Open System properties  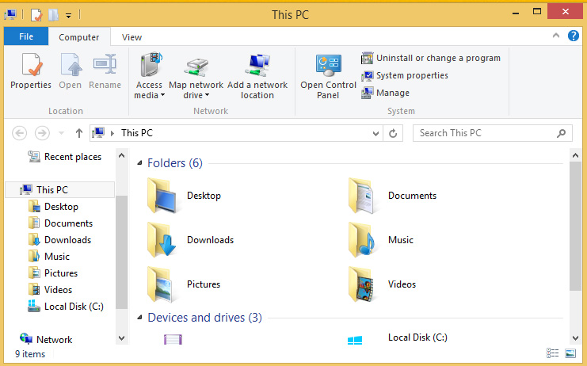tap(404, 75)
